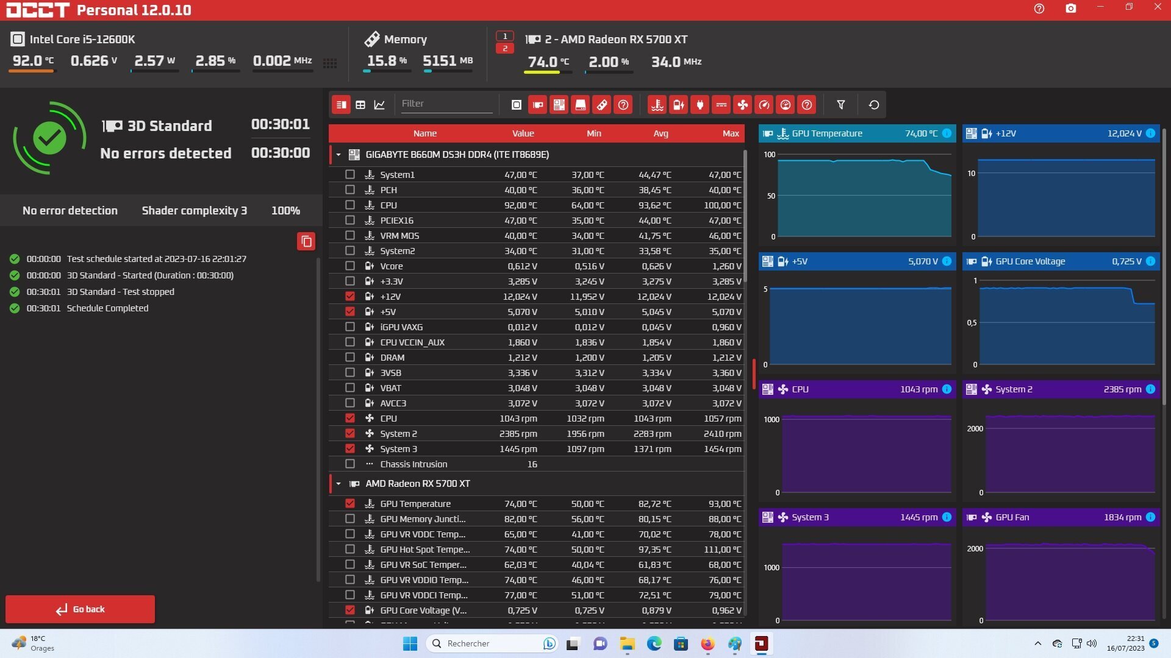The image size is (1171, 658).
Task: Take a screenshot with the camera icon
Action: tap(1070, 9)
